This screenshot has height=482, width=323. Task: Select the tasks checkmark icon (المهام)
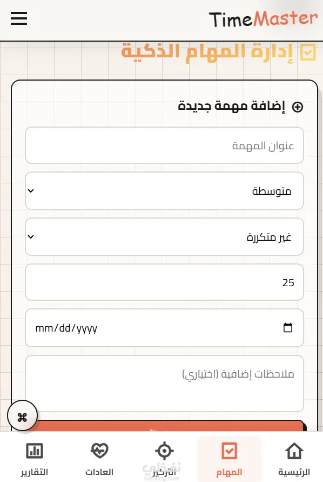pos(230,451)
